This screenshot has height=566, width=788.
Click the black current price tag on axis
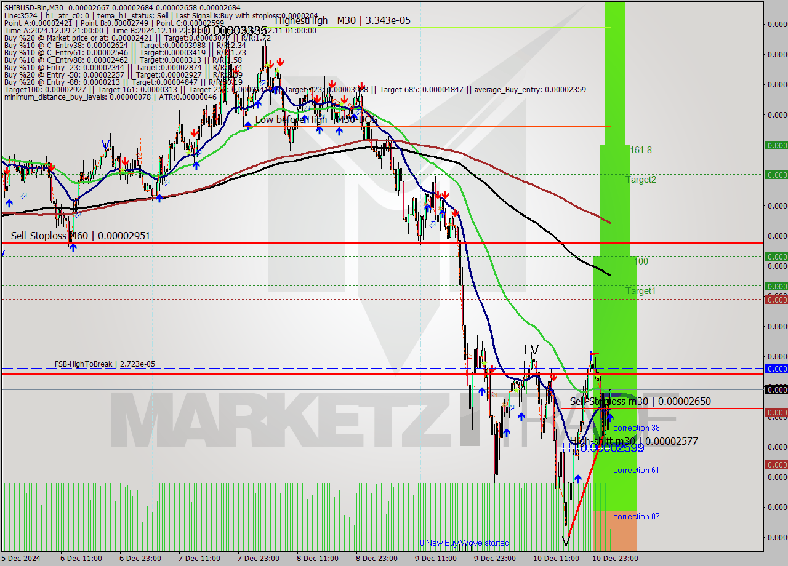pos(776,389)
